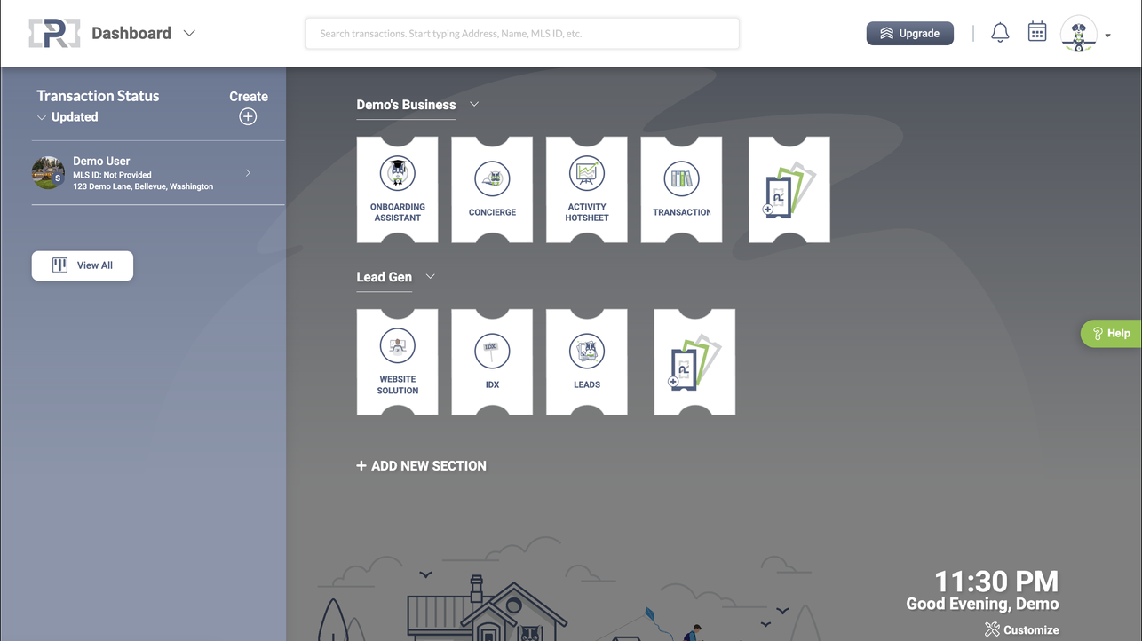
Task: Click the Customize button
Action: pyautogui.click(x=1021, y=629)
